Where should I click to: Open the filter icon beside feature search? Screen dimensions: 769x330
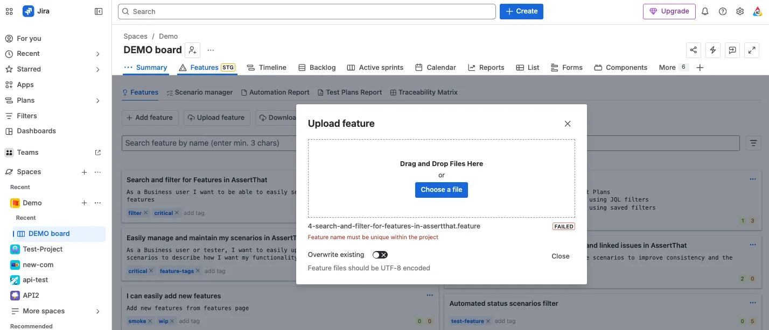[x=753, y=143]
